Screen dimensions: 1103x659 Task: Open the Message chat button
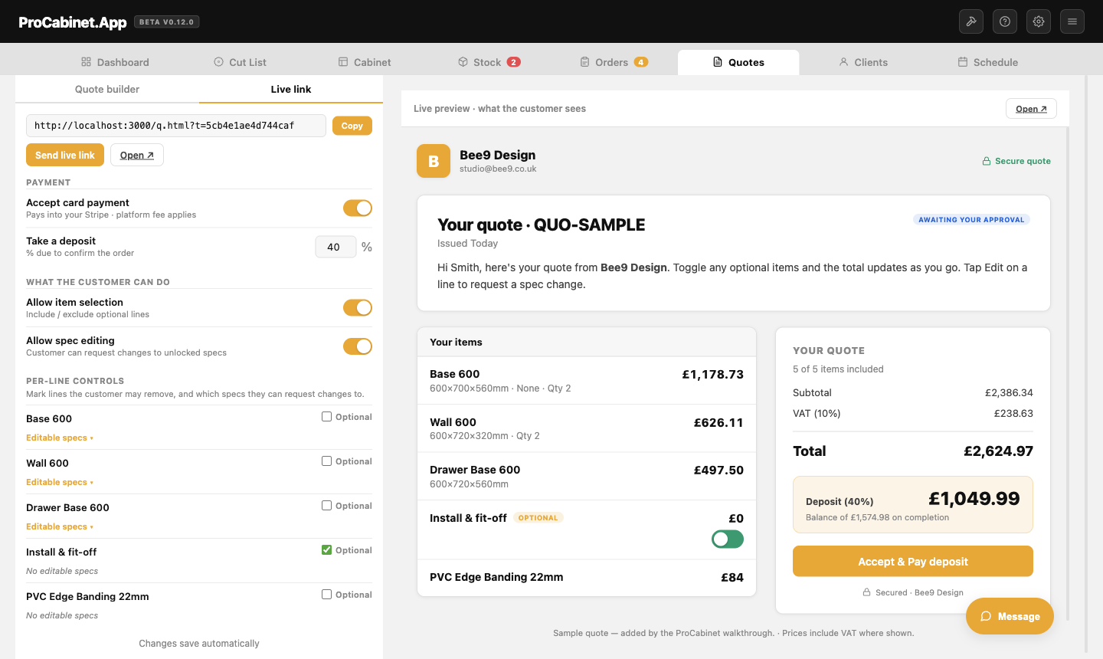[x=1010, y=616]
